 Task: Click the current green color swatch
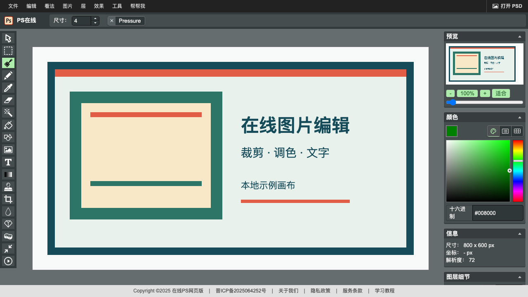coord(452,131)
